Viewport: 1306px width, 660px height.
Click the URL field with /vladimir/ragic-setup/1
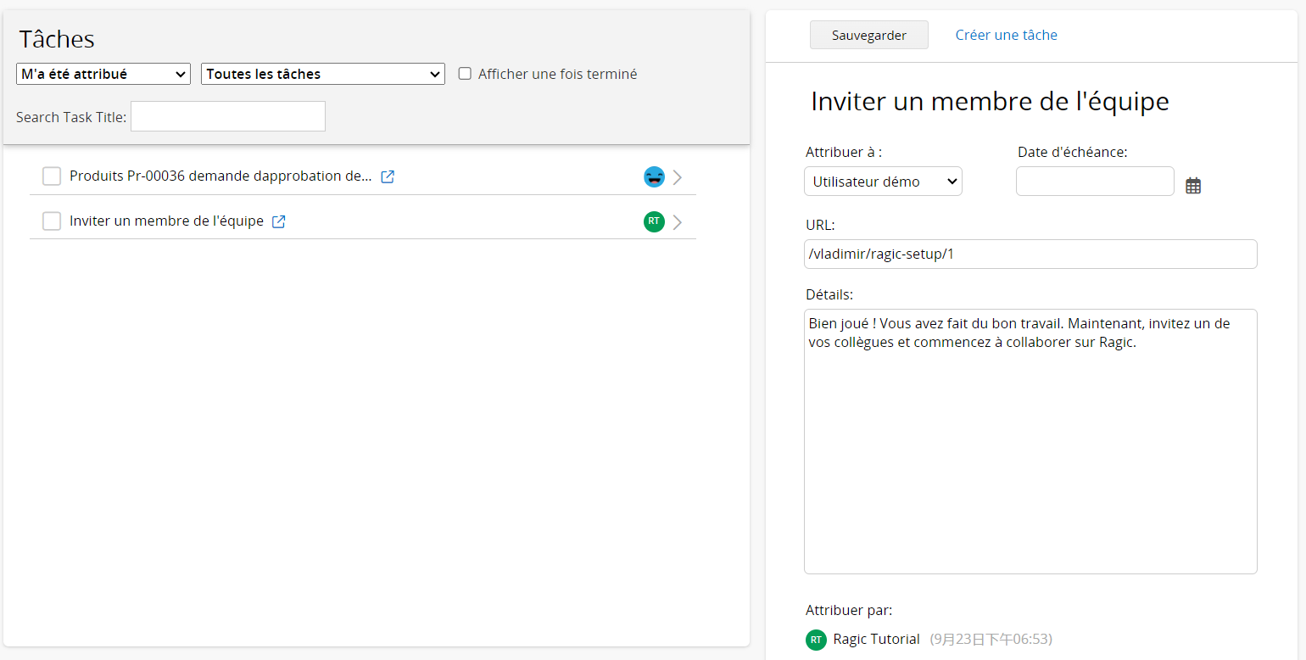pyautogui.click(x=1030, y=254)
